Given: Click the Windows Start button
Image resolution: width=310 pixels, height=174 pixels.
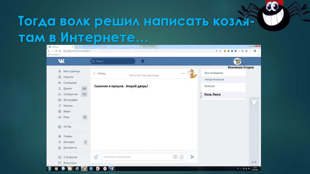Looking at the screenshot, I should tap(49, 168).
